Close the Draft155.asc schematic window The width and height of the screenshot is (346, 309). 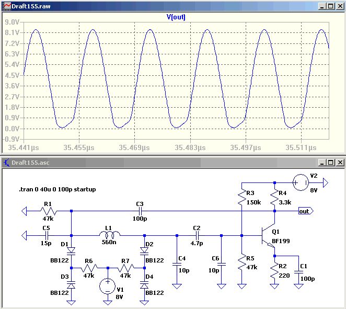click(340, 163)
